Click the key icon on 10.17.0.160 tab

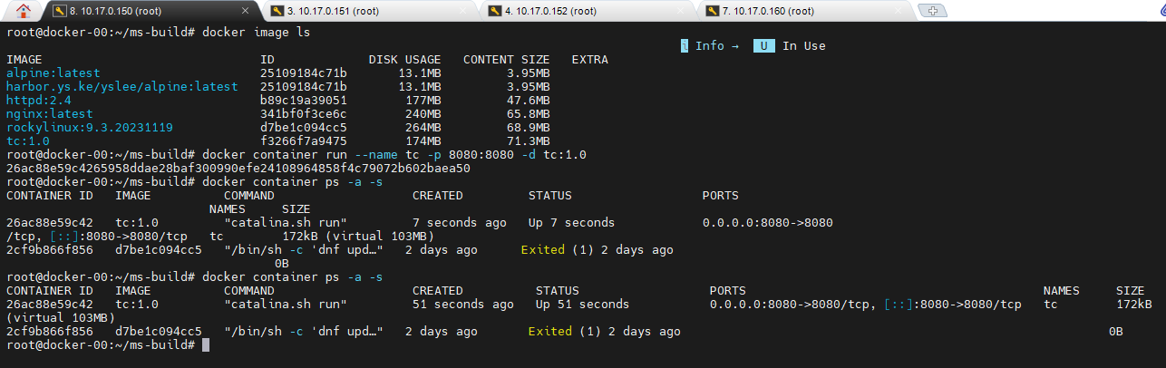713,11
